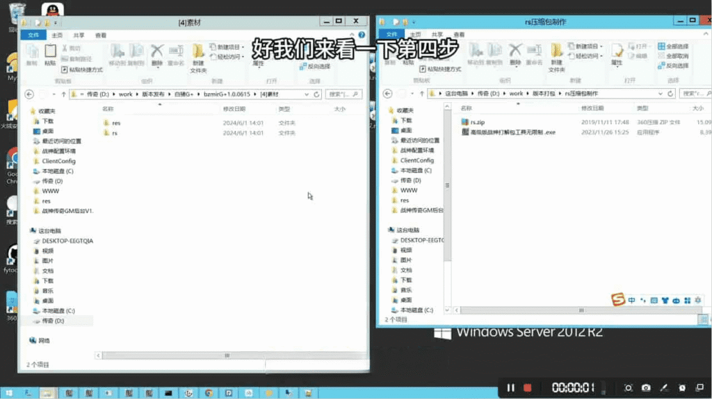This screenshot has height=399, width=712.
Task: Click the horizontal scrollbar in the 素材 window
Action: 227,355
